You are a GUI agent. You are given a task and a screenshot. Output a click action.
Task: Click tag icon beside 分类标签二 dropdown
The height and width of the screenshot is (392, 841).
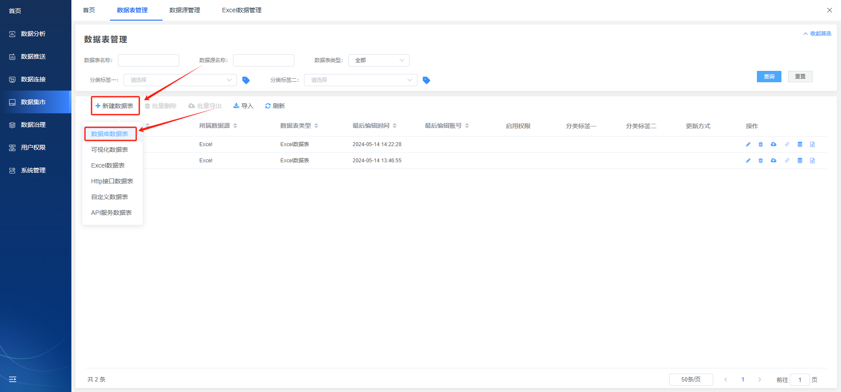(426, 80)
